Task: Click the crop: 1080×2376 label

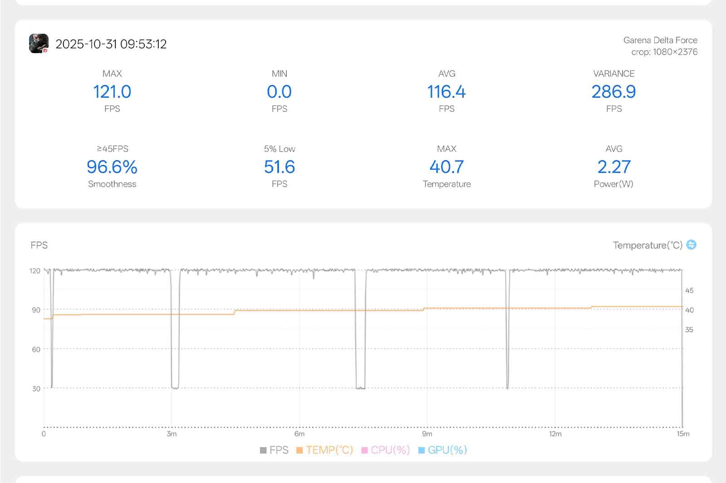Action: coord(664,52)
